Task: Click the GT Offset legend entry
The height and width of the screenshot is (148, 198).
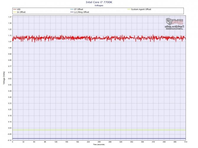Action: (77, 9)
